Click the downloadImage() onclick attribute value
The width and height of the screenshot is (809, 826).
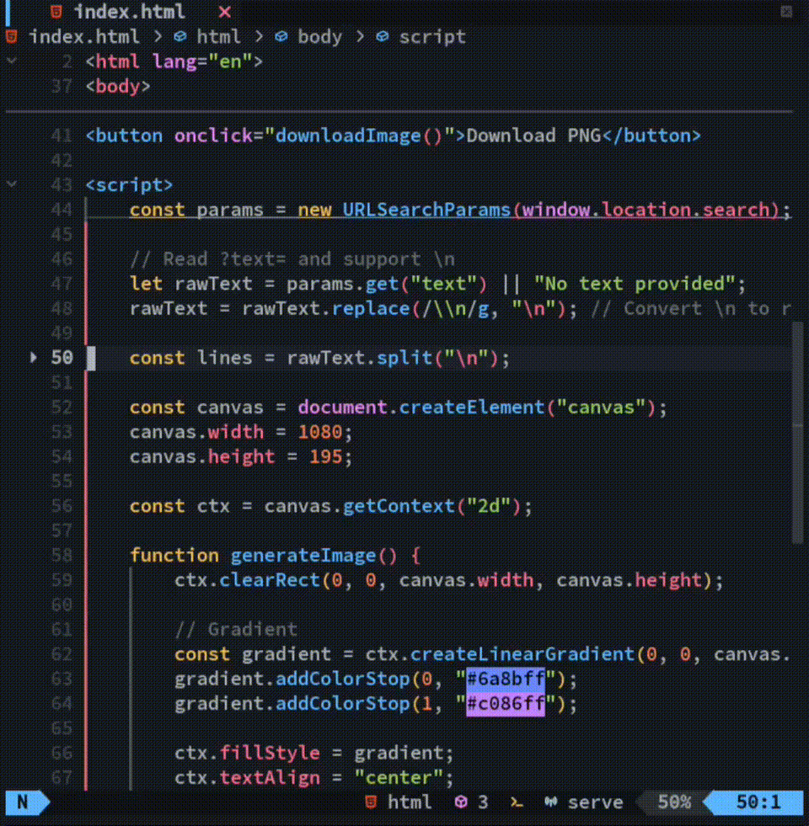[359, 136]
